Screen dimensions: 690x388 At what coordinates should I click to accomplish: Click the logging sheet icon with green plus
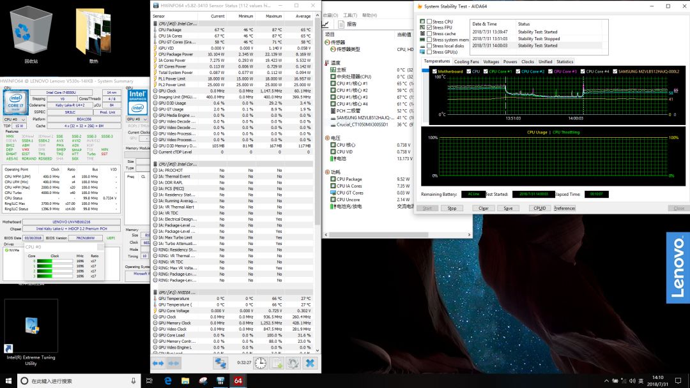(x=277, y=363)
